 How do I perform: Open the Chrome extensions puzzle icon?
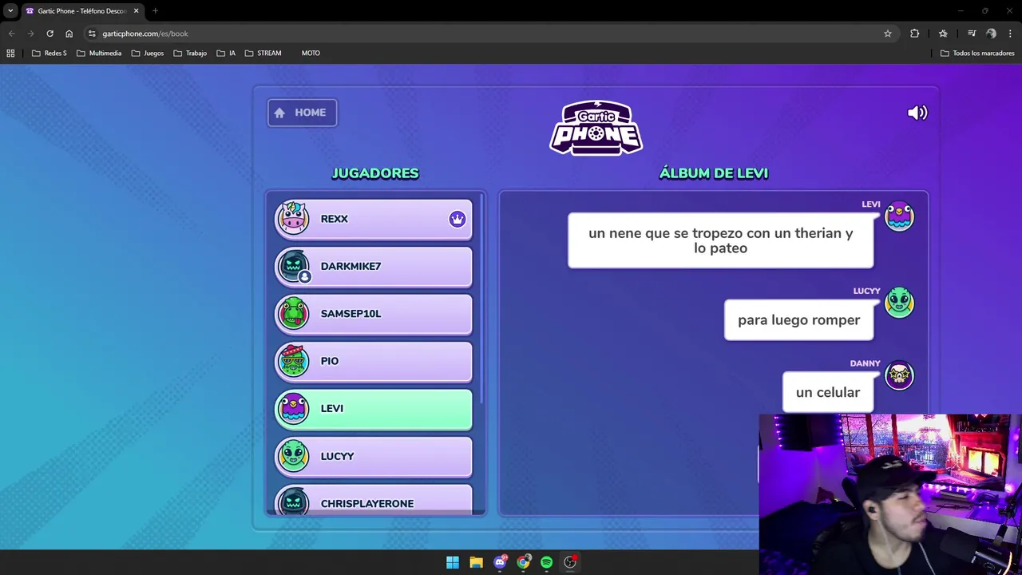click(x=914, y=34)
